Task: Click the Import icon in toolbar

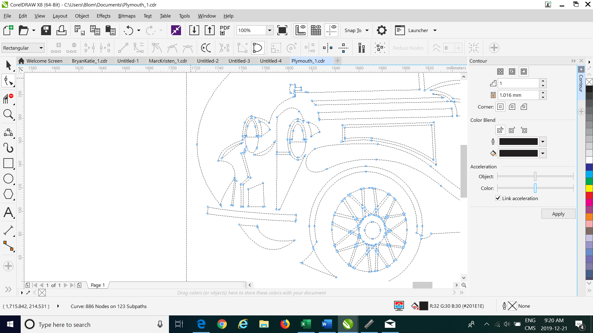Action: pyautogui.click(x=194, y=30)
